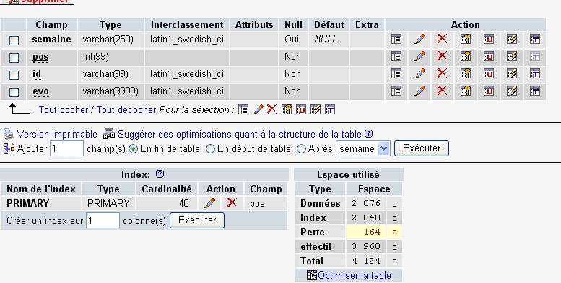Select 'En début de table' radio button
561x283 pixels.
pyautogui.click(x=210, y=149)
